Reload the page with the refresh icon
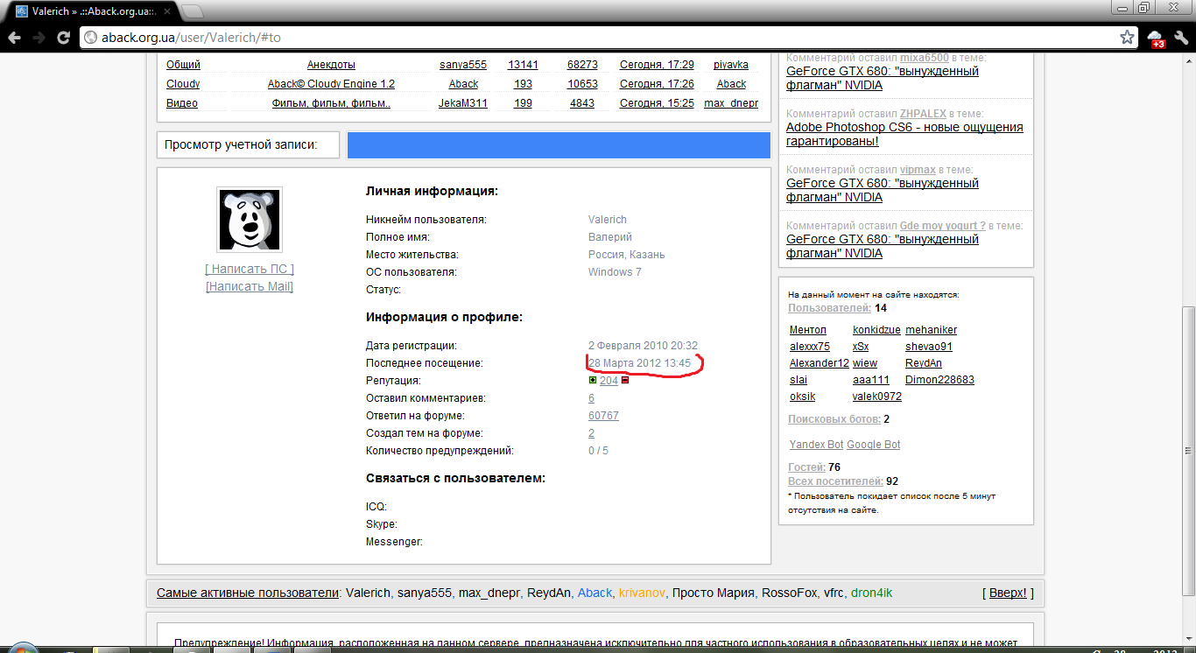 pos(63,38)
